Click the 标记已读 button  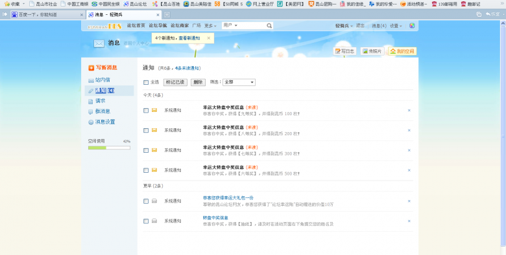tap(175, 82)
